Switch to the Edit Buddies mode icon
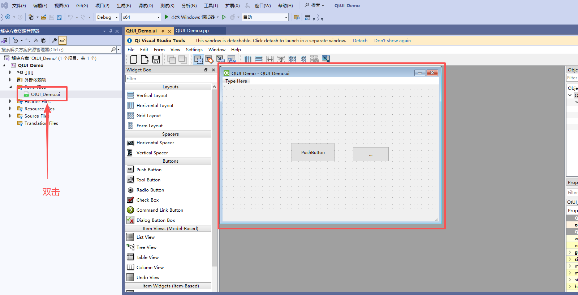The image size is (578, 295). (x=221, y=60)
